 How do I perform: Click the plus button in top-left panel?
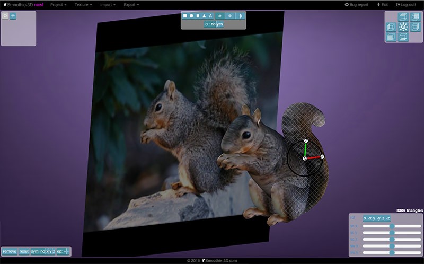(x=13, y=16)
